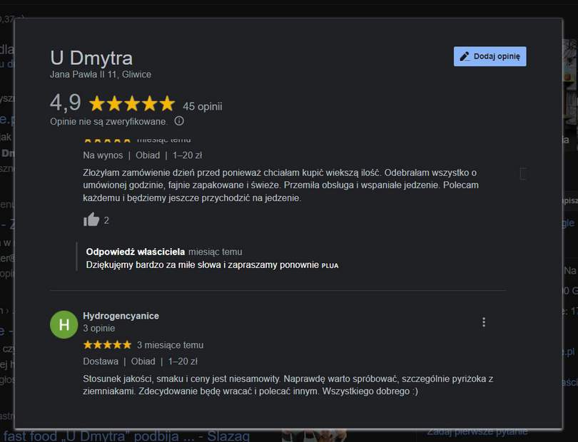
Task: Open three-dot menu for Hydrogencyanice review
Action: click(x=484, y=322)
